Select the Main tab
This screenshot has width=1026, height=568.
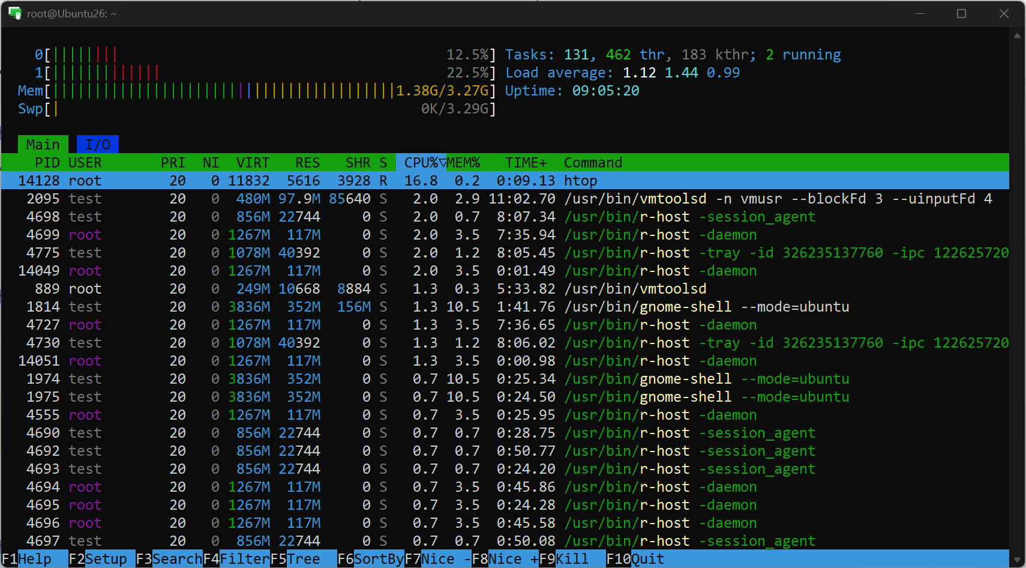tap(43, 145)
